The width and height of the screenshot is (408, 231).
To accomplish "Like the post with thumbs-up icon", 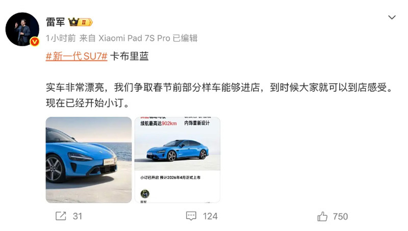I will click(322, 216).
